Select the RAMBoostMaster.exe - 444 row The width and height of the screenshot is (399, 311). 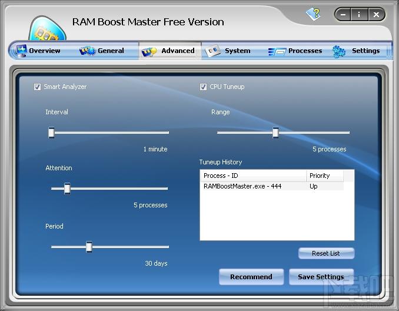[272, 186]
